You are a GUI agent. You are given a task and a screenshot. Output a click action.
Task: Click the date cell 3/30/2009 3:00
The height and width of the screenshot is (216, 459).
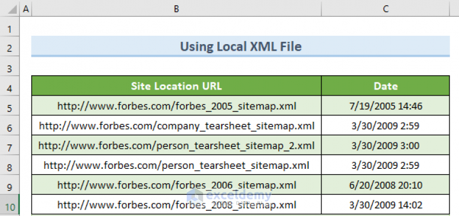click(x=385, y=146)
